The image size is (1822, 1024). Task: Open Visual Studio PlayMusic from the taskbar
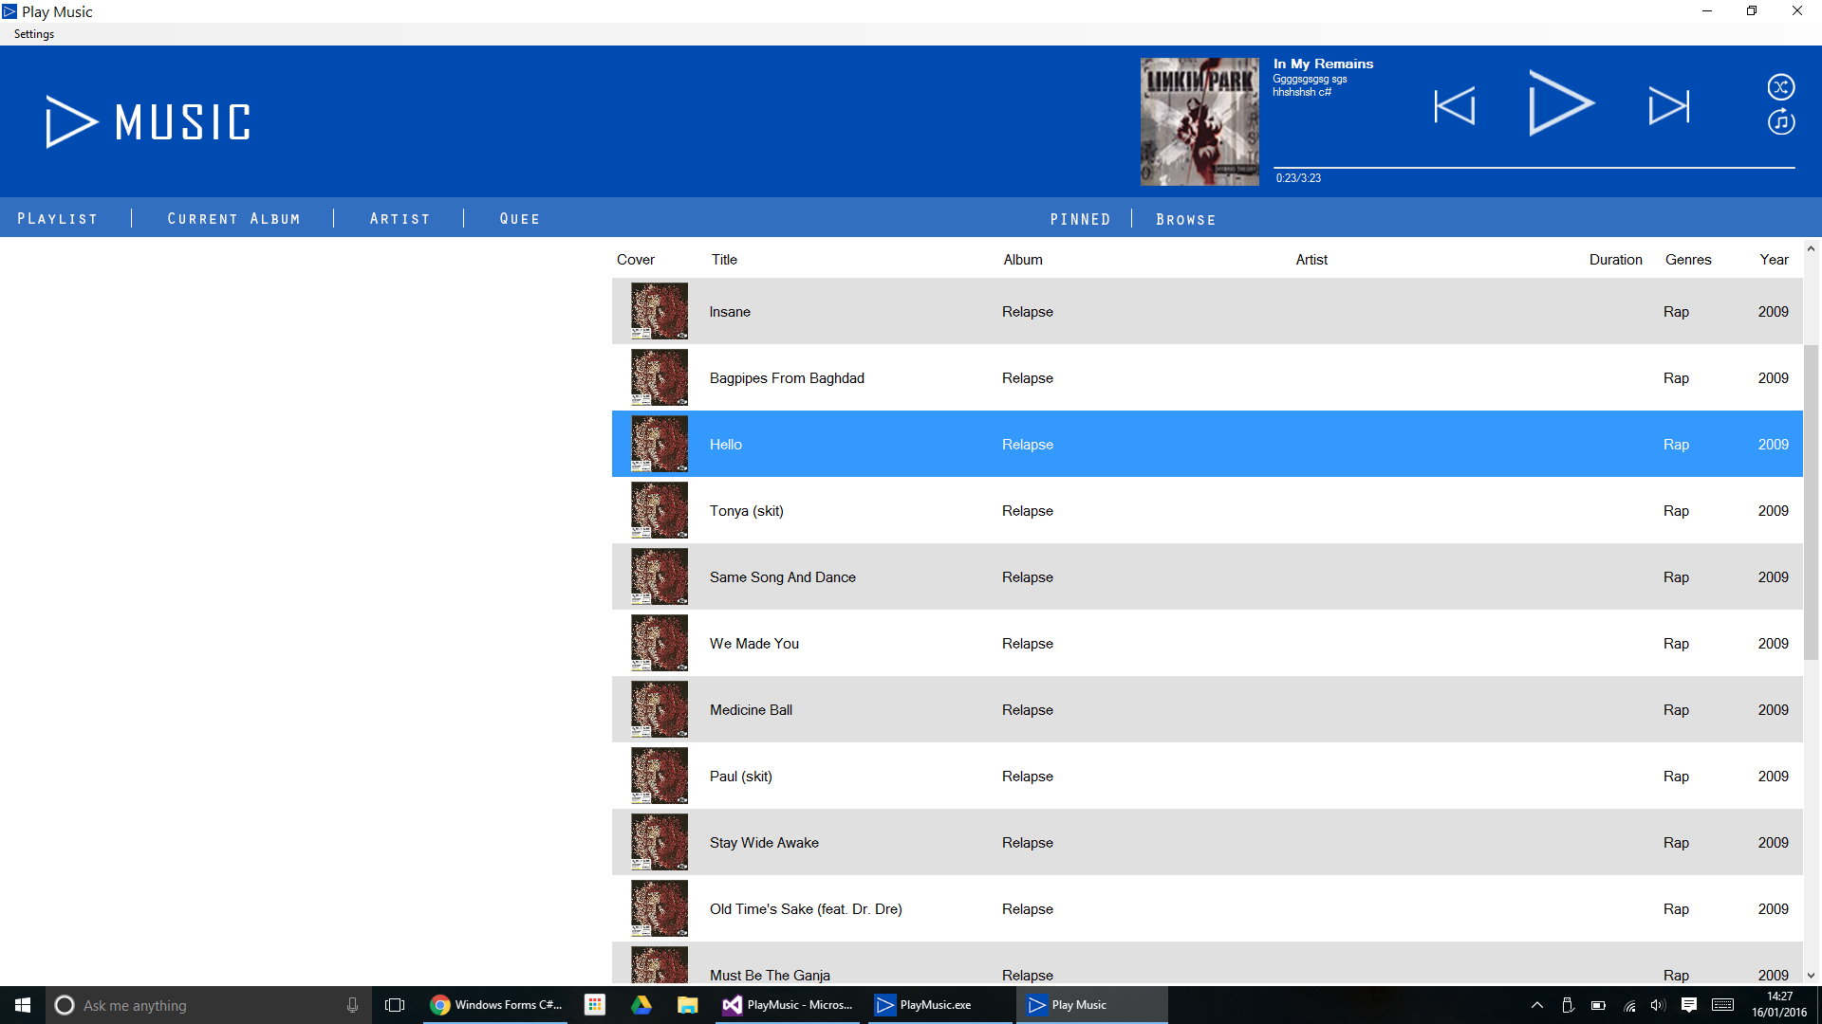(x=789, y=1005)
